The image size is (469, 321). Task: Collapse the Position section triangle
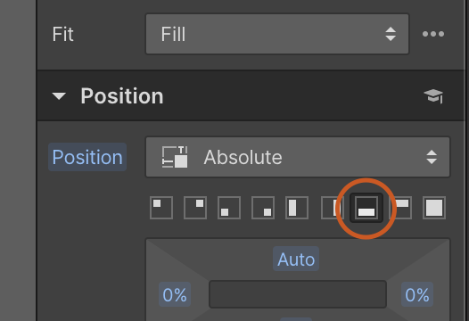coord(59,96)
